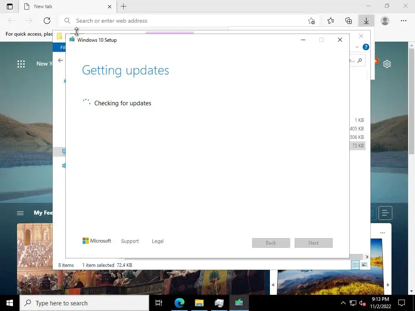Screen dimensions: 415x311
Task: Click the taskbar search box
Action: tap(84, 303)
